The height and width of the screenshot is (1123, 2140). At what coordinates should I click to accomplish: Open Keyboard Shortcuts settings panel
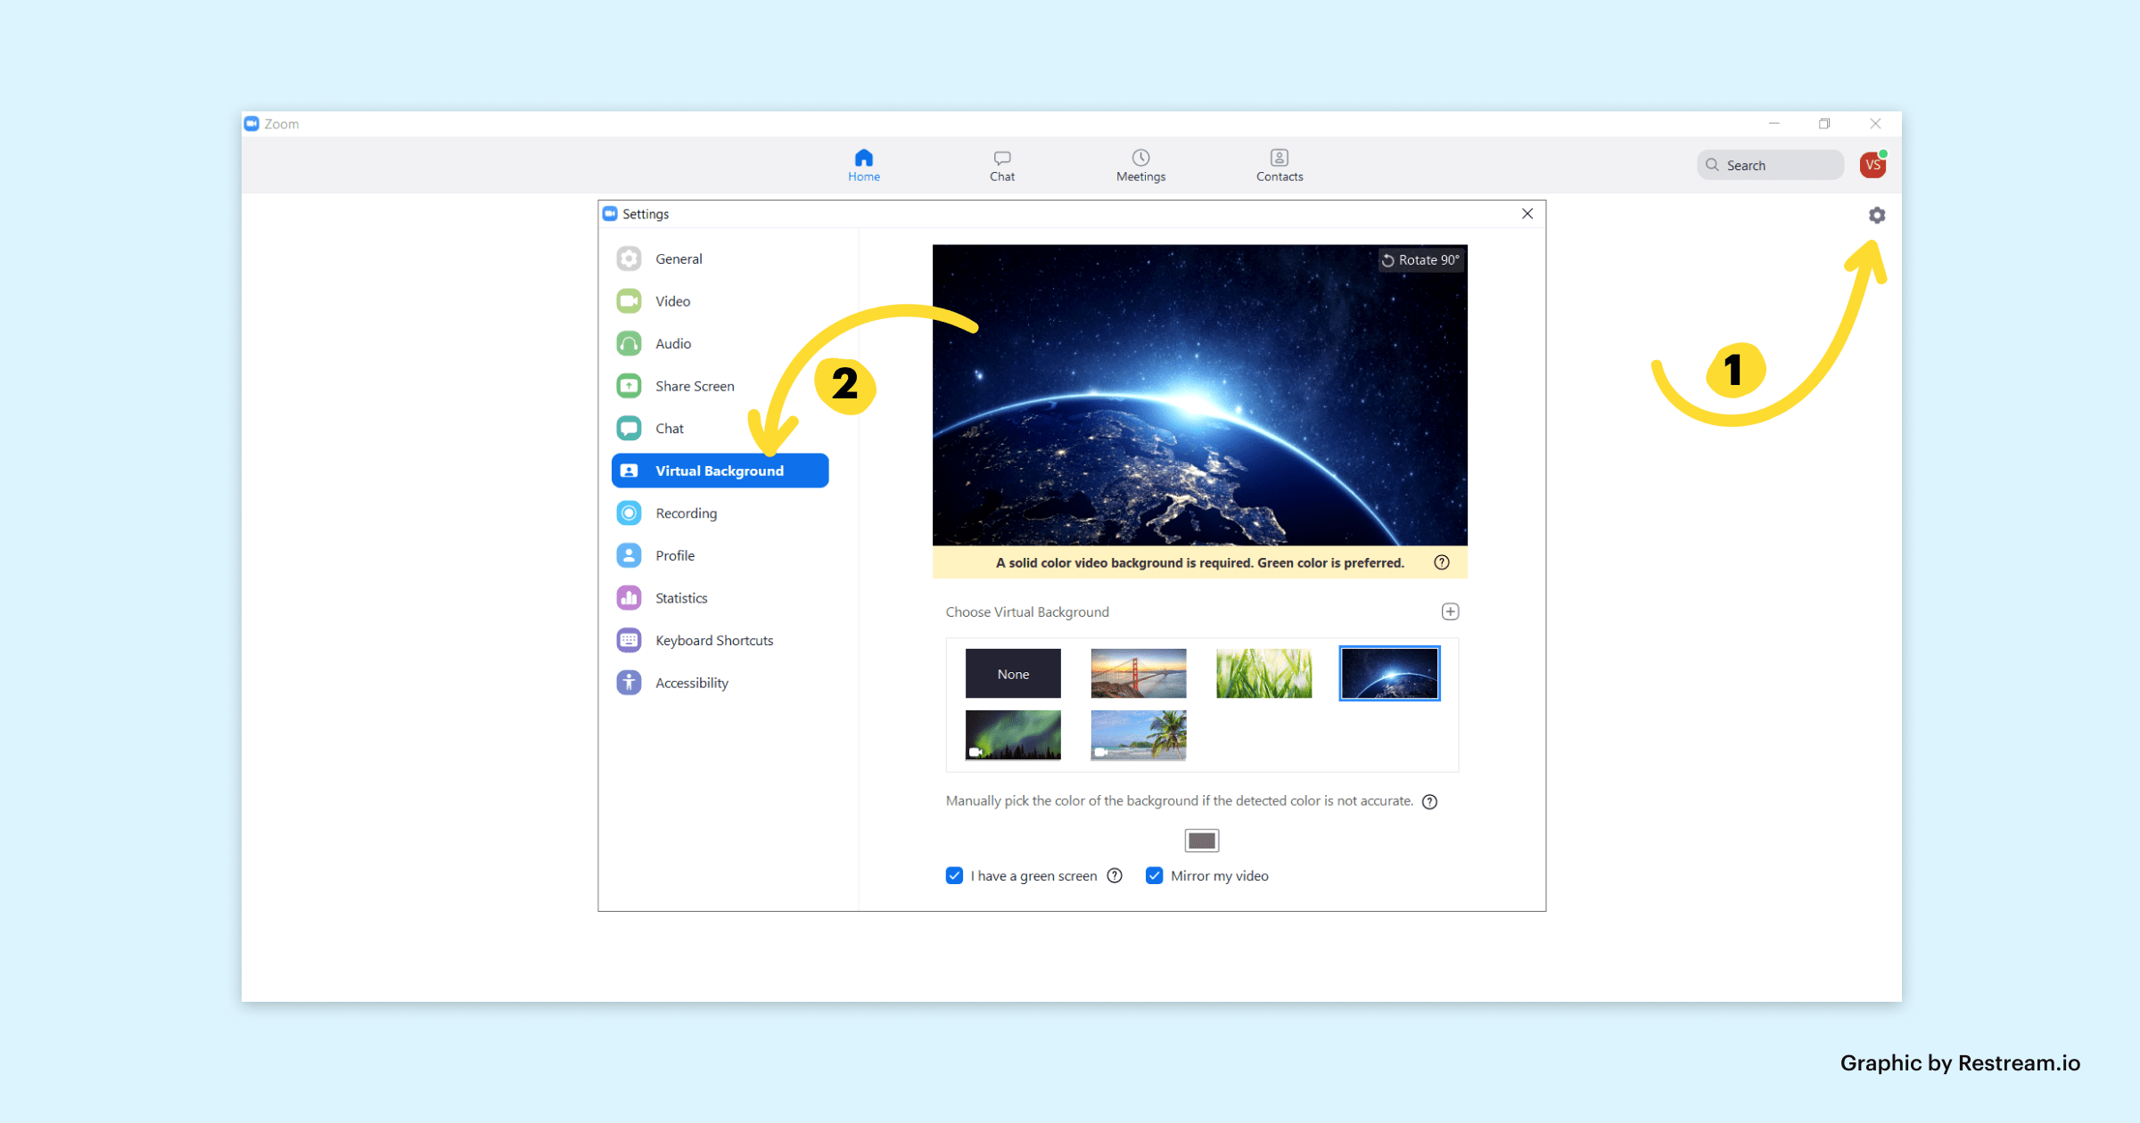click(712, 639)
